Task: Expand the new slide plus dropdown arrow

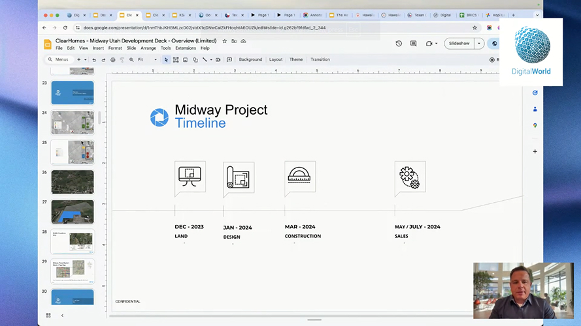Action: tap(86, 60)
